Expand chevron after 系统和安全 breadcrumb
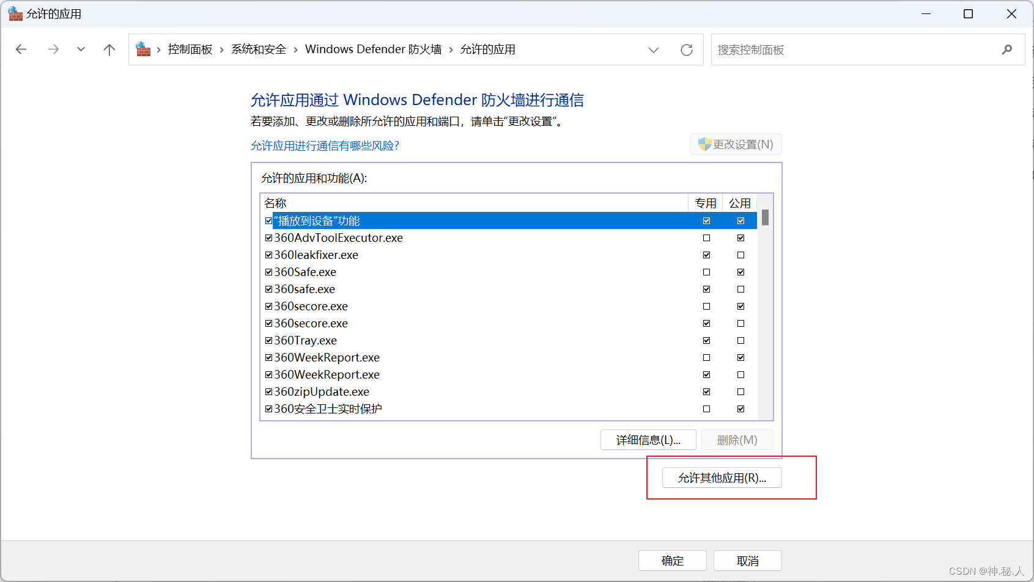Image resolution: width=1034 pixels, height=582 pixels. point(295,50)
